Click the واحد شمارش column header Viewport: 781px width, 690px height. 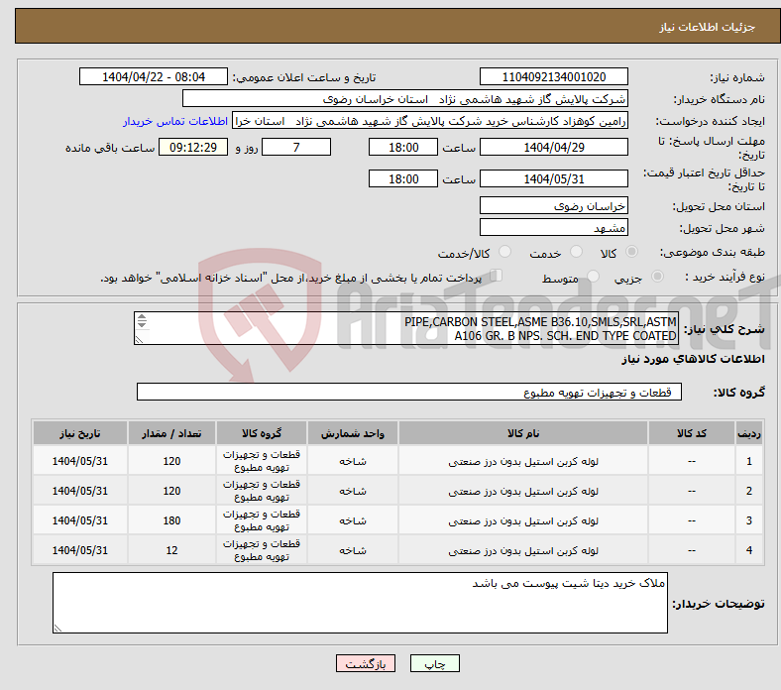coord(353,433)
